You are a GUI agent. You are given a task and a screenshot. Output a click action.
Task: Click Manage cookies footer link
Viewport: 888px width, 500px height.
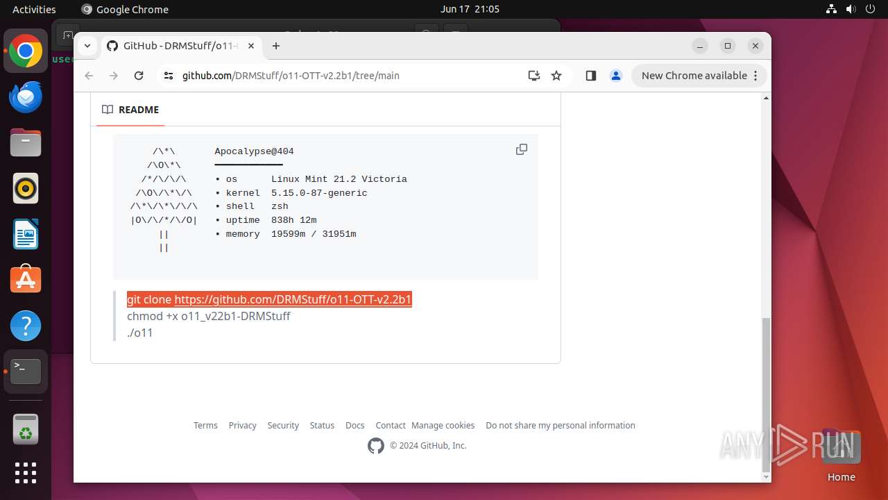click(x=443, y=425)
